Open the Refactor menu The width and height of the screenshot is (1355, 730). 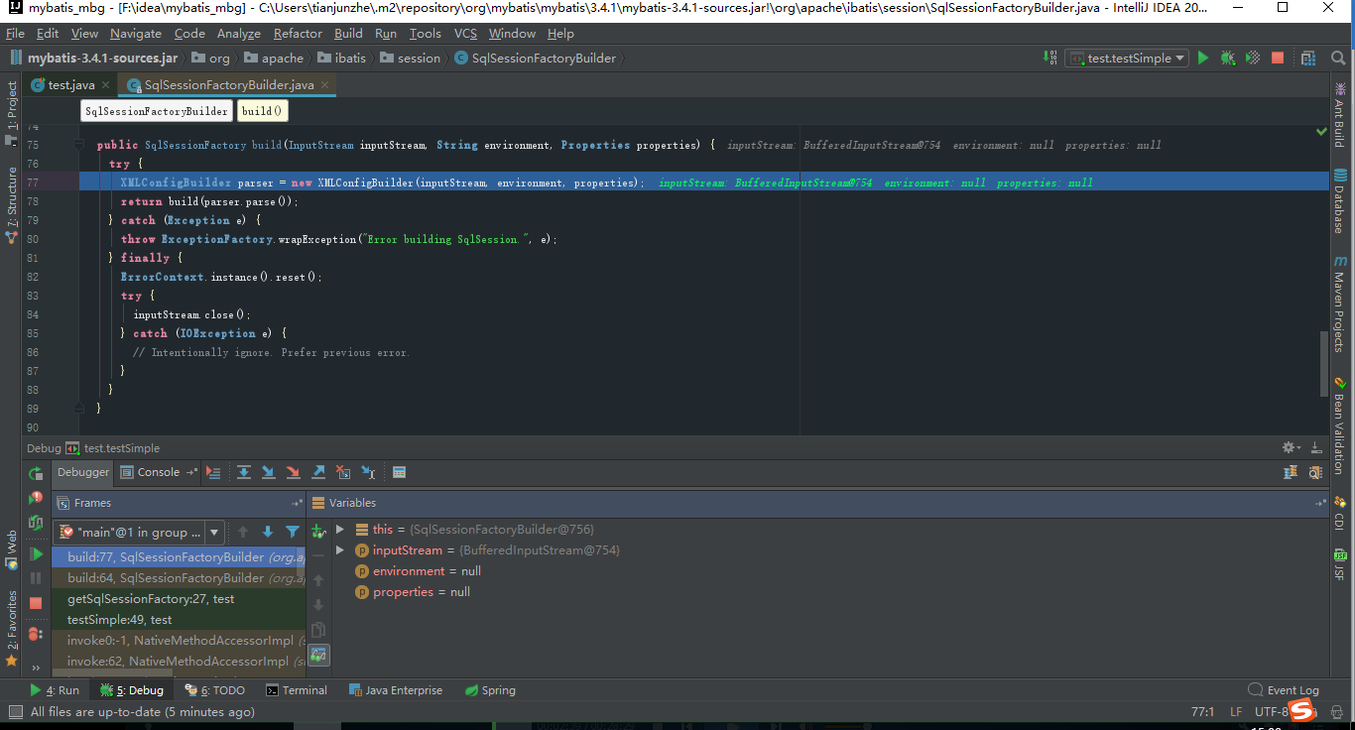[300, 33]
